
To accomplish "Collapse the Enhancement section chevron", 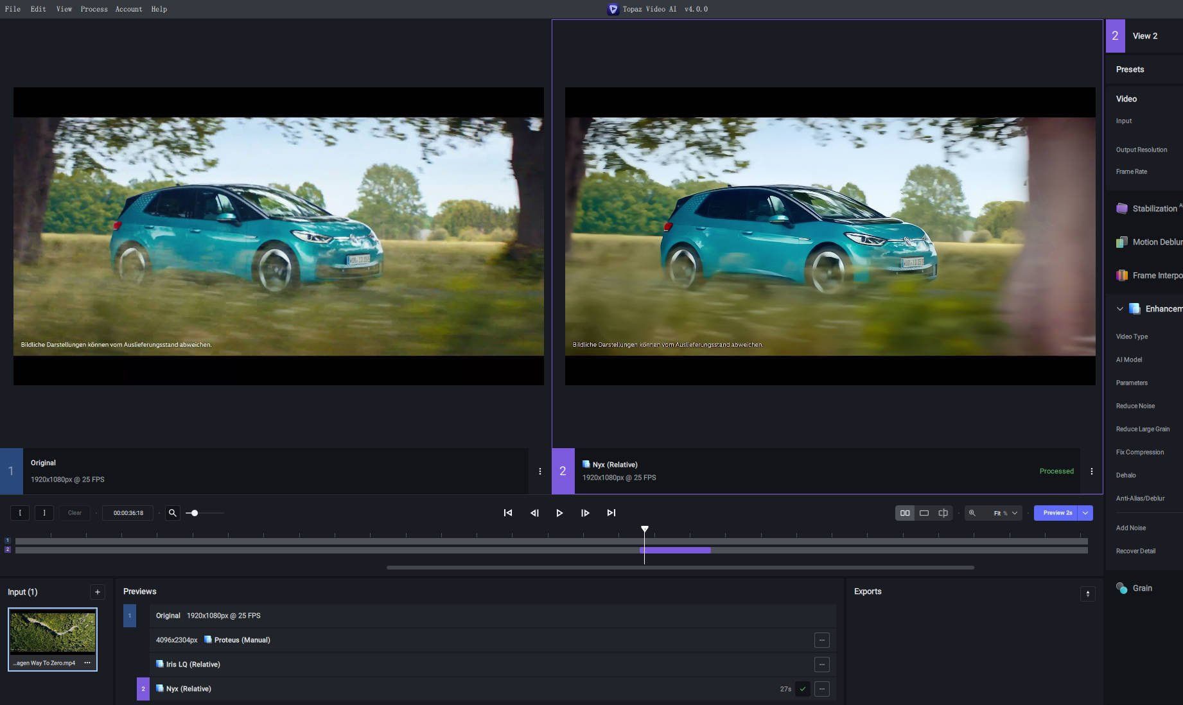I will 1120,309.
